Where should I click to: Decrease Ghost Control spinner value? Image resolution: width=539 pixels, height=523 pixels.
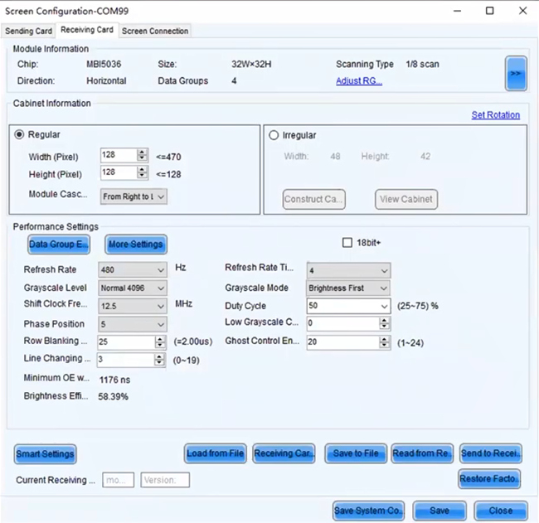385,345
